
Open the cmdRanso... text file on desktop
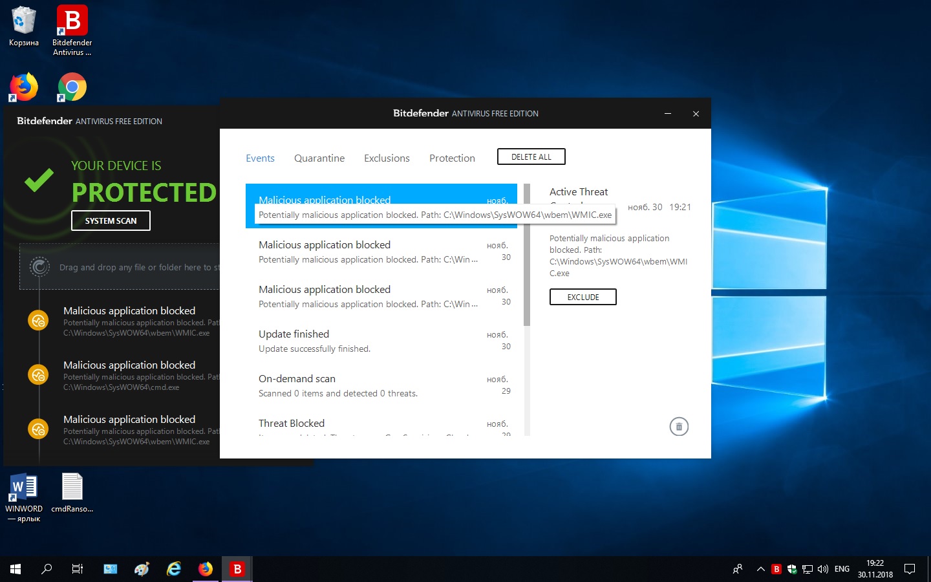pos(72,493)
